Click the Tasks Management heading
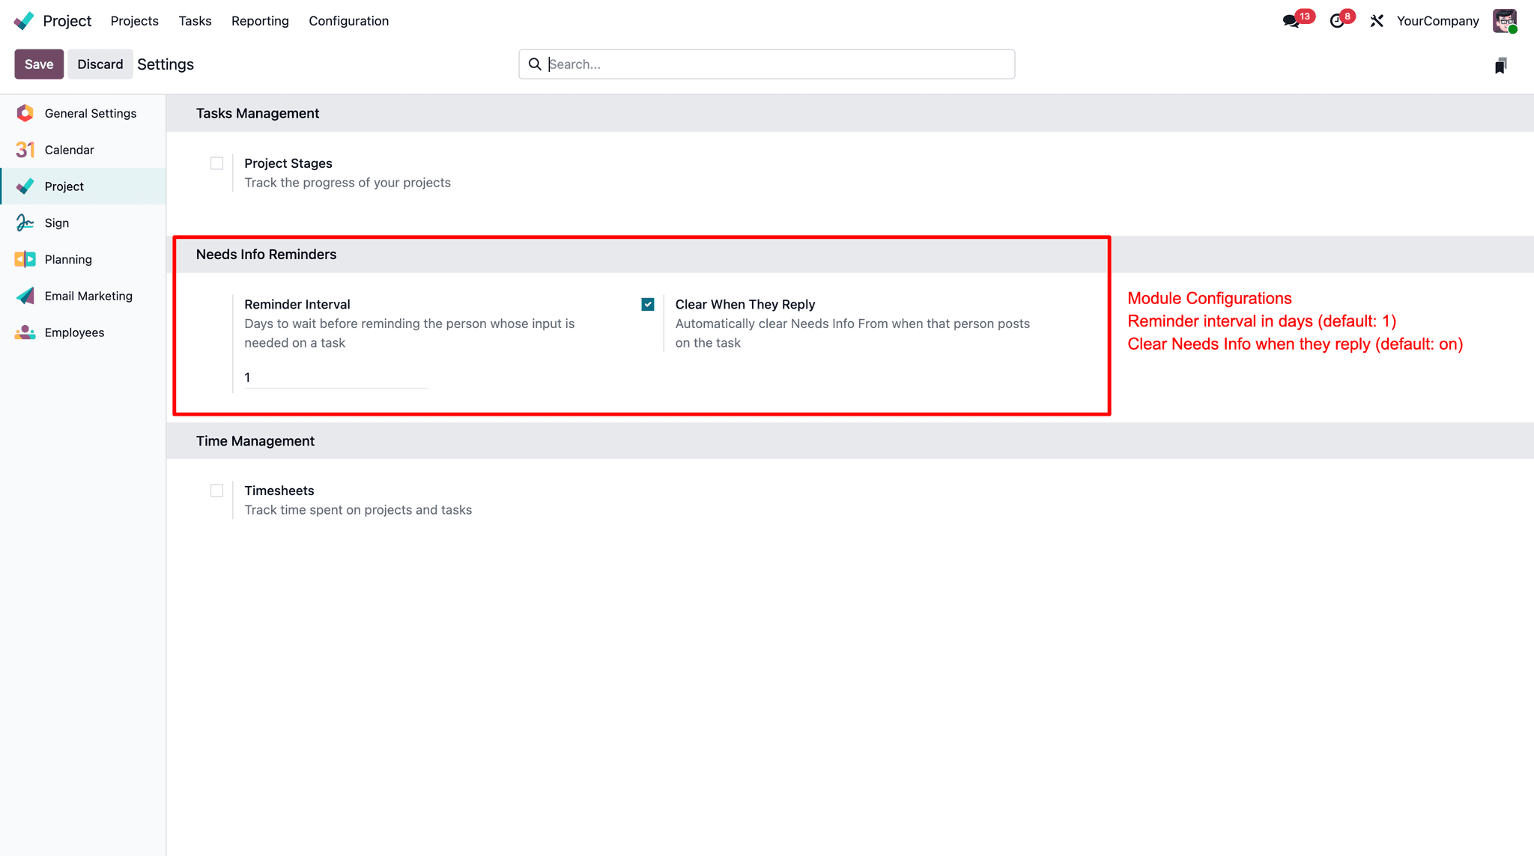The image size is (1534, 856). pos(258,113)
